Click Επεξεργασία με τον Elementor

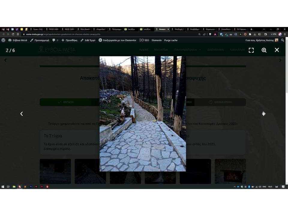pyautogui.click(x=118, y=40)
